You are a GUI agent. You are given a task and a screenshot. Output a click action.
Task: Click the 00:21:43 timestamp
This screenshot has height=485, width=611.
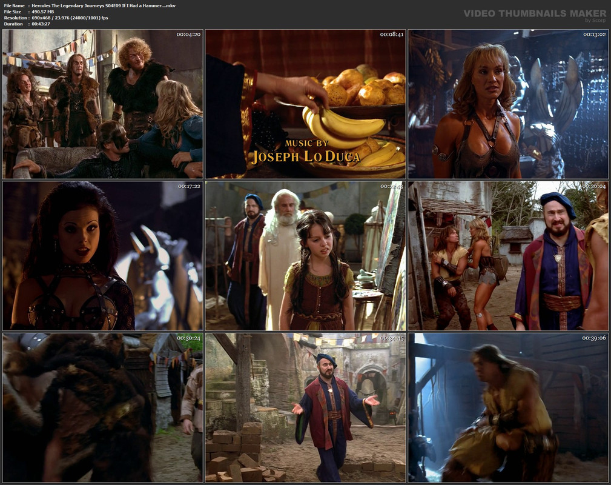point(392,186)
